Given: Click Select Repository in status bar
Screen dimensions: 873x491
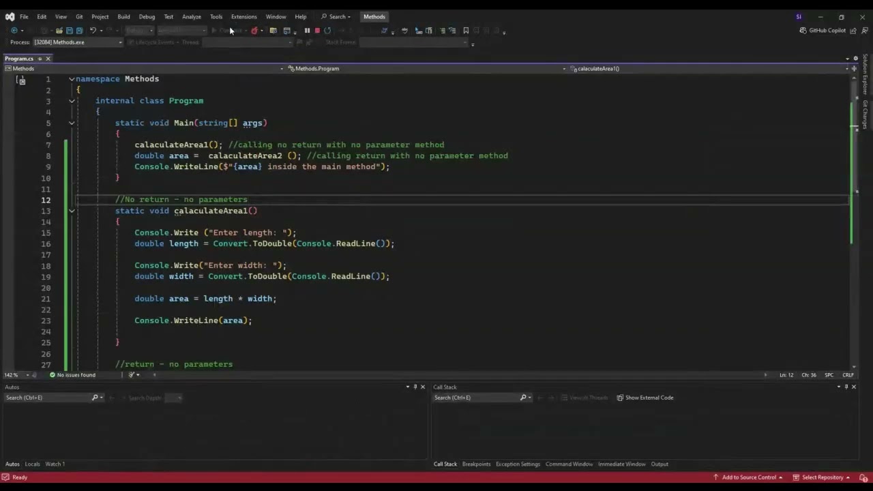Looking at the screenshot, I should pyautogui.click(x=821, y=477).
